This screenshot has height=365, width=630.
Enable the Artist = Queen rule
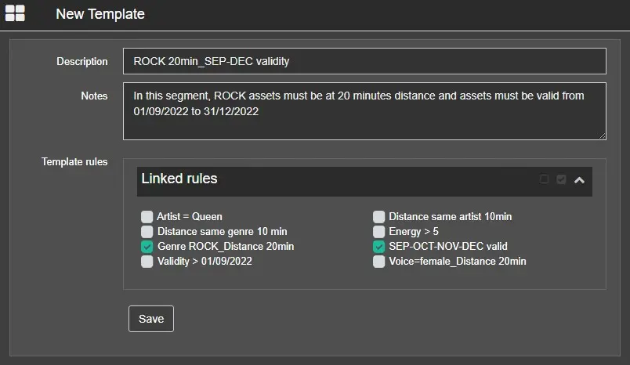[147, 217]
